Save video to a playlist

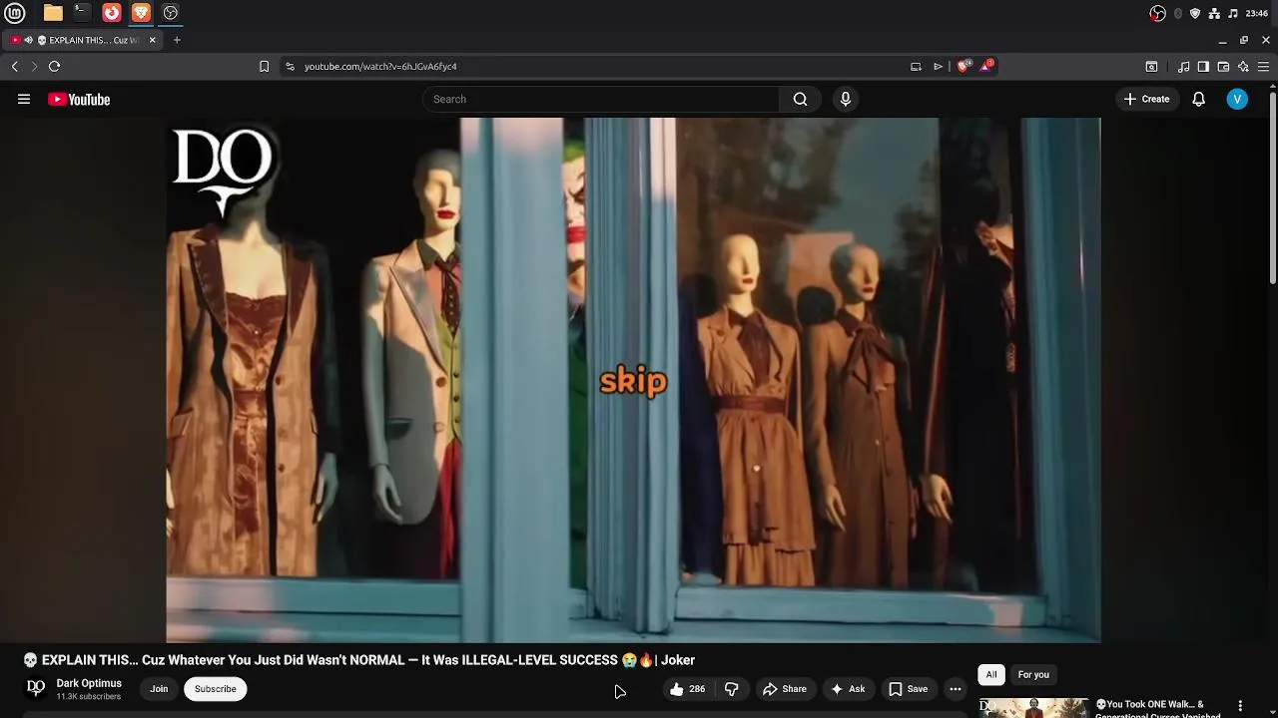(909, 689)
